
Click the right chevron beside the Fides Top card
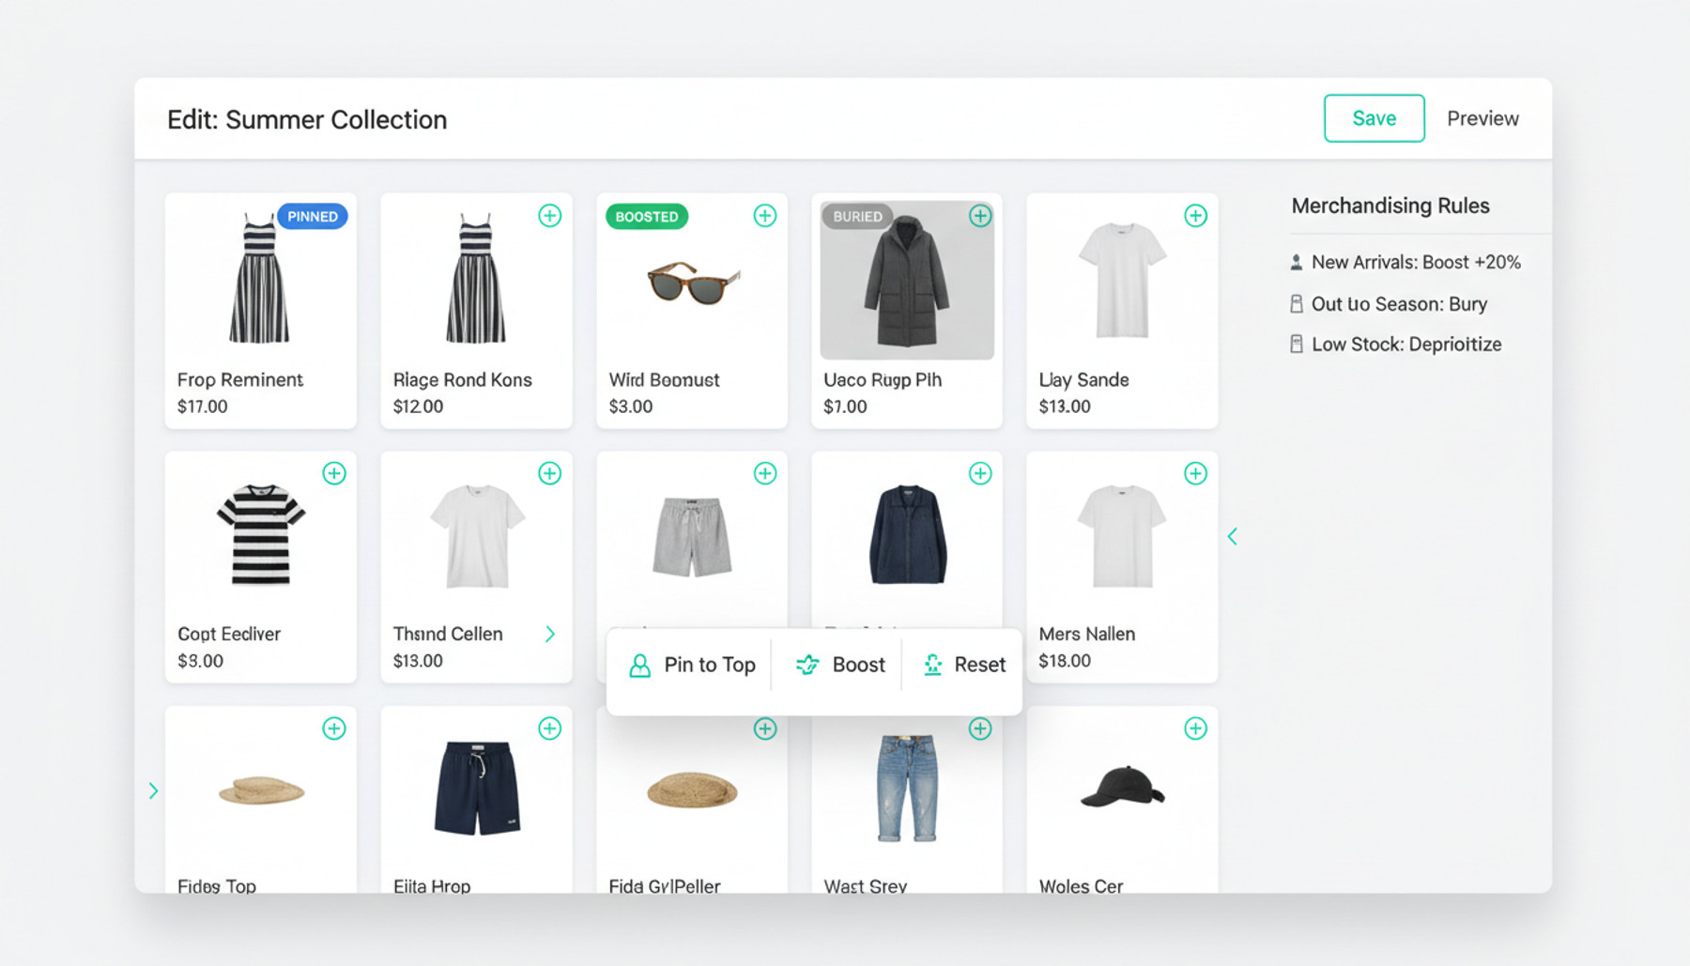pyautogui.click(x=154, y=791)
